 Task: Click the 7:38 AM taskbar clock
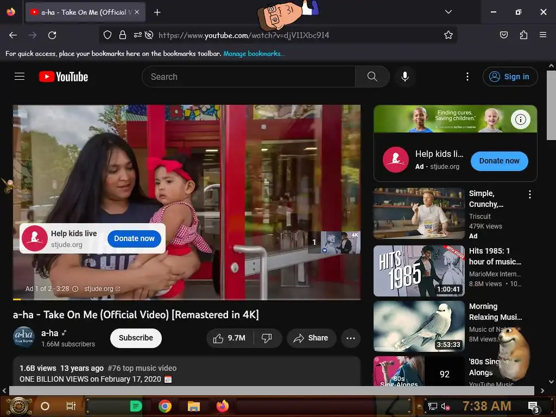coord(487,406)
